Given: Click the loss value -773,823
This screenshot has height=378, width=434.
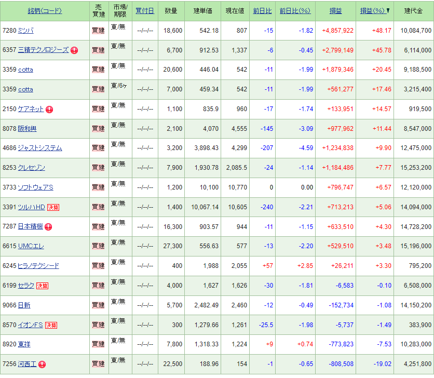Looking at the screenshot, I should point(341,344).
